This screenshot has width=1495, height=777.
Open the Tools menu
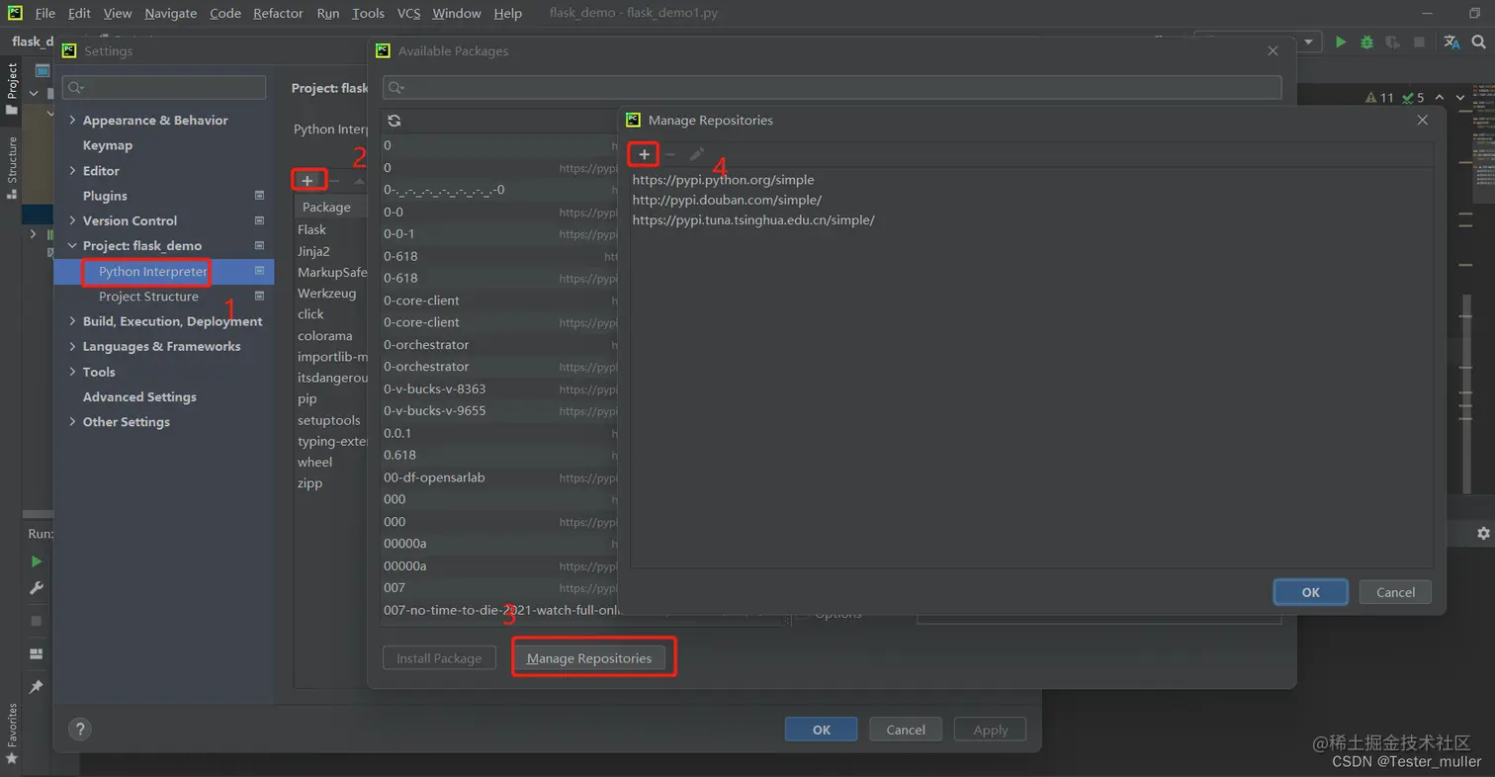tap(368, 13)
